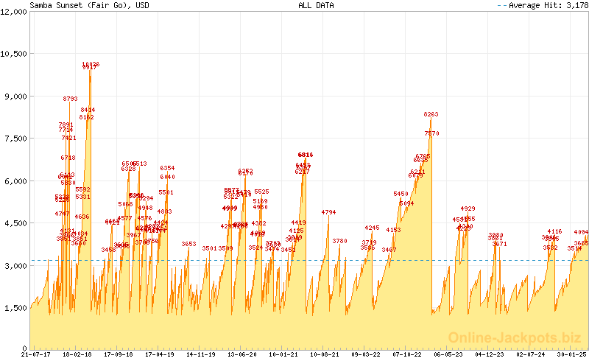589x361 pixels.
Task: Click the 30-01-25 x-axis date label
Action: (x=572, y=354)
